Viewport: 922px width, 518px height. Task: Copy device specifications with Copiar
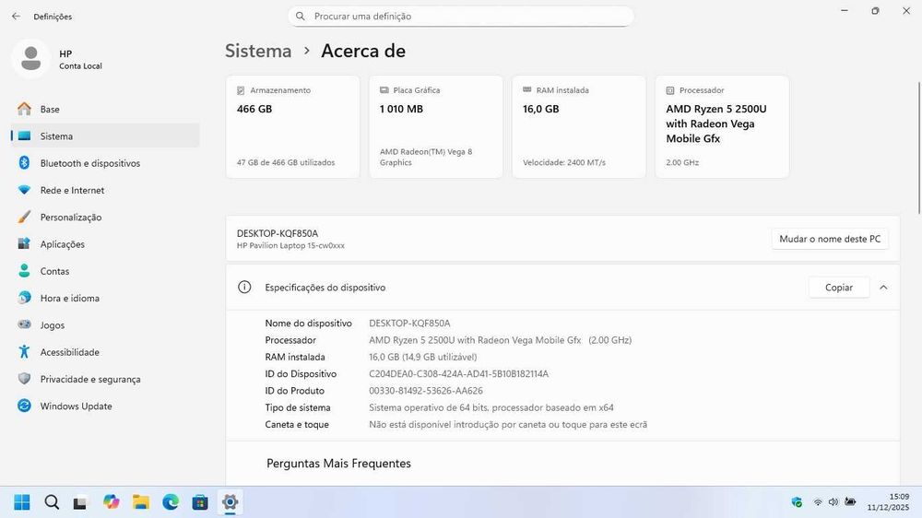coord(838,288)
